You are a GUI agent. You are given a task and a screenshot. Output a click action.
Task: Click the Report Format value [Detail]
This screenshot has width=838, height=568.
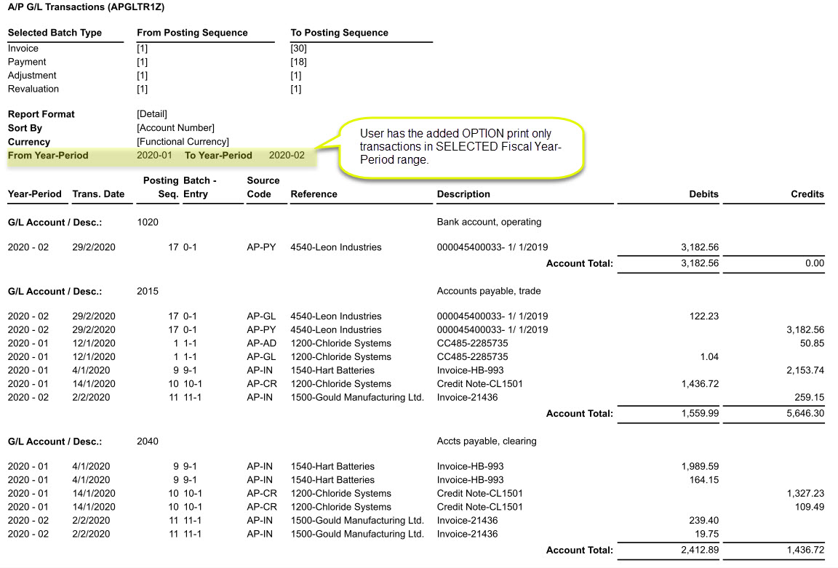[152, 113]
